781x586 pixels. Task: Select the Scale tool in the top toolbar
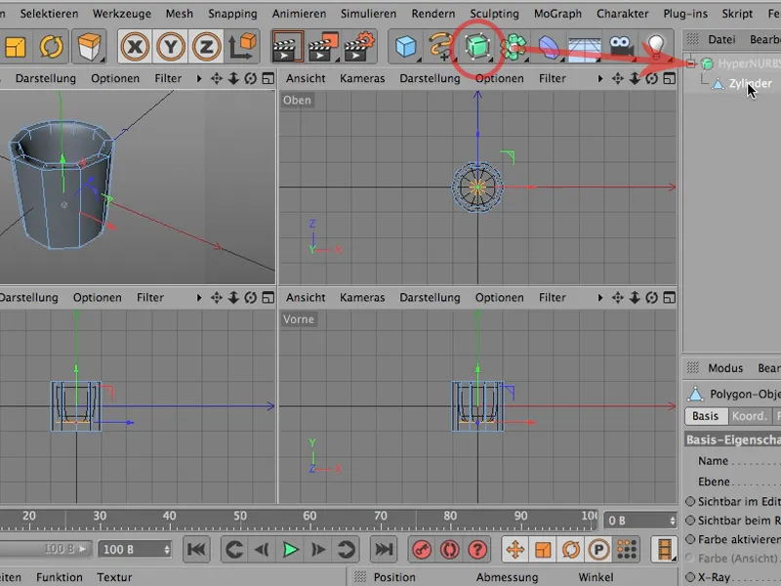point(16,47)
